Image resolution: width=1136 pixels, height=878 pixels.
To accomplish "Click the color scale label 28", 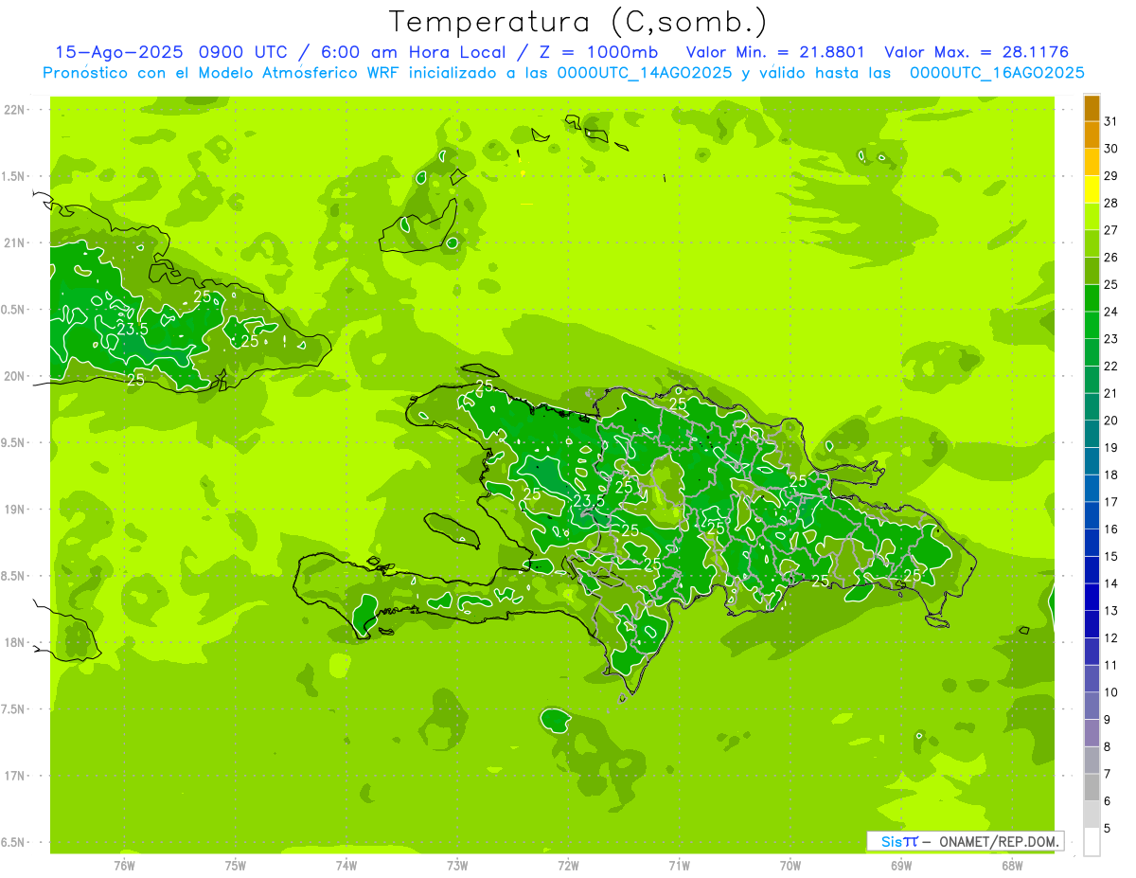I will tap(1111, 203).
